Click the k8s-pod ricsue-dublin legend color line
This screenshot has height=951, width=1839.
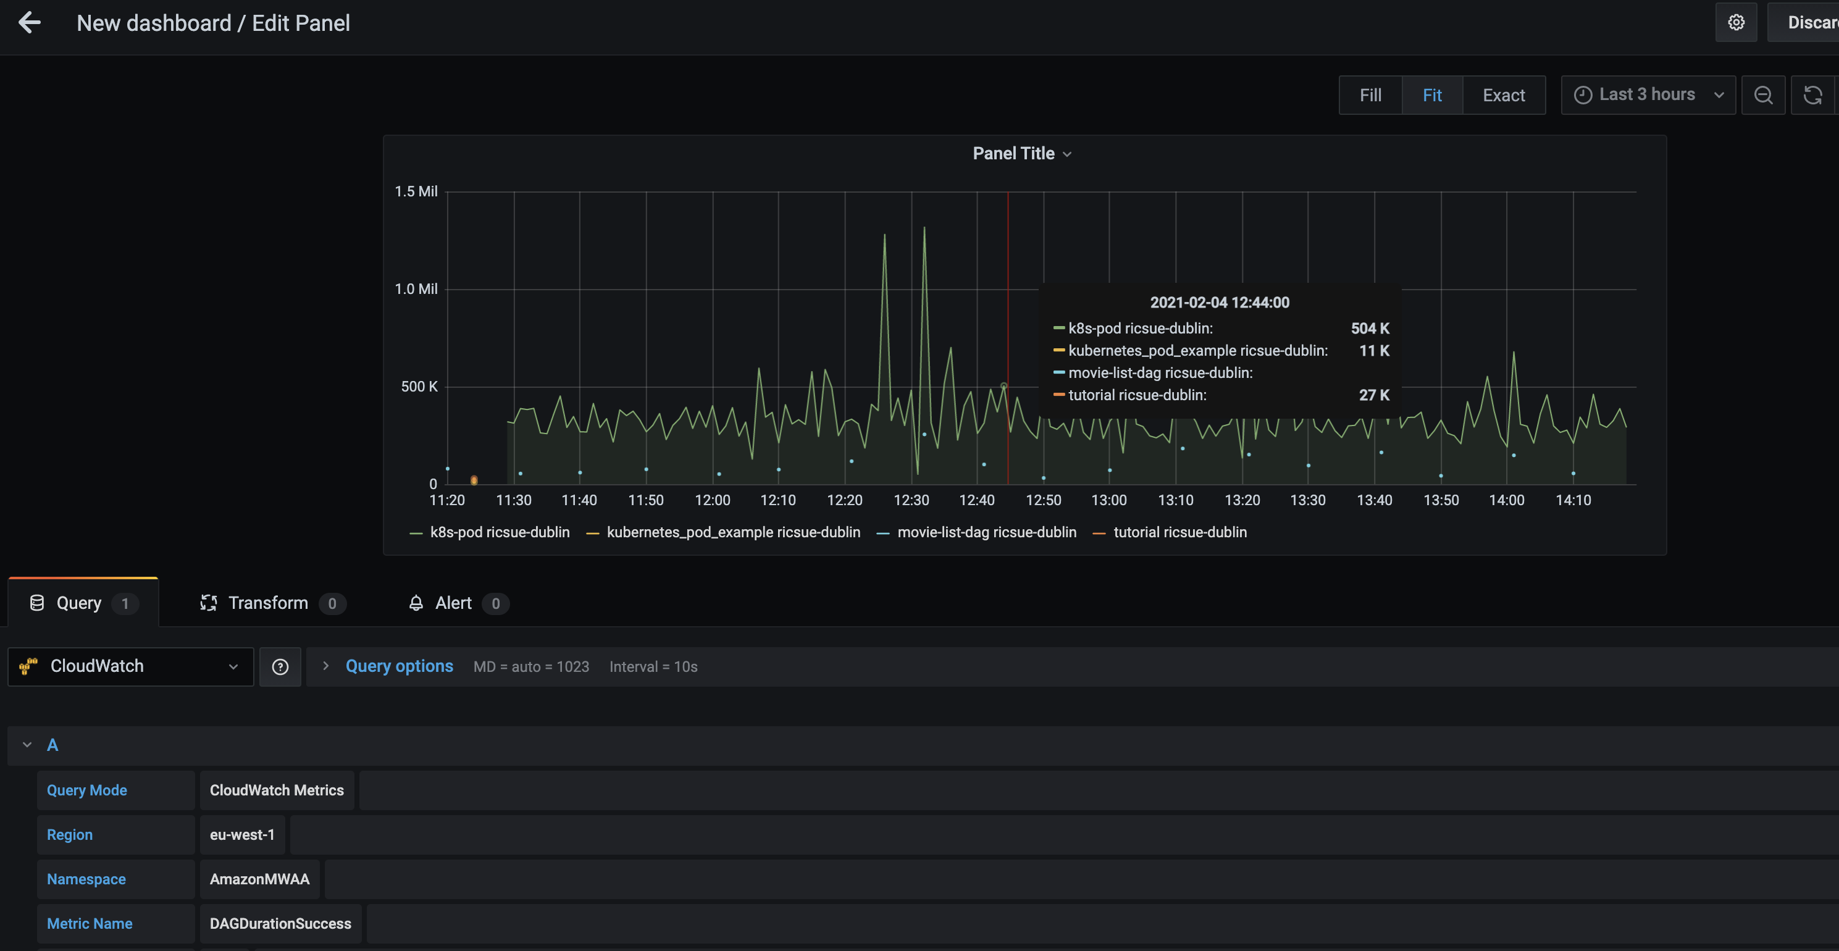[416, 534]
